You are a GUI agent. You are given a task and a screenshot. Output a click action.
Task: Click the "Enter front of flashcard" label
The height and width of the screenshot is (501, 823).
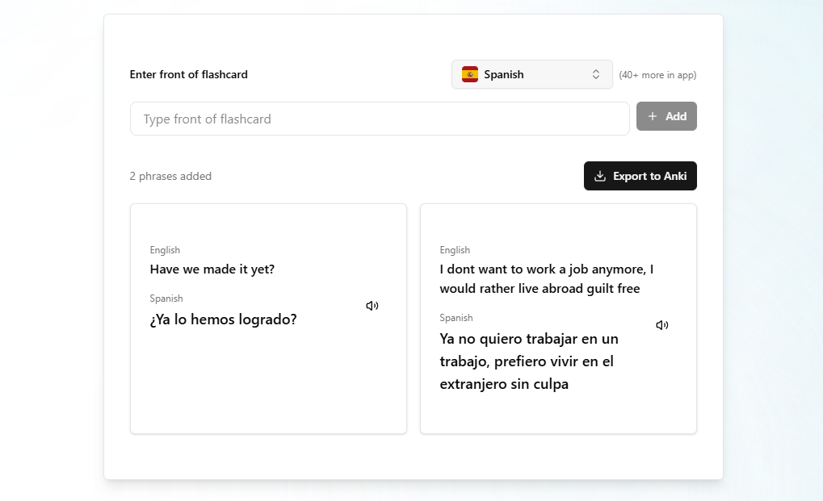(189, 74)
